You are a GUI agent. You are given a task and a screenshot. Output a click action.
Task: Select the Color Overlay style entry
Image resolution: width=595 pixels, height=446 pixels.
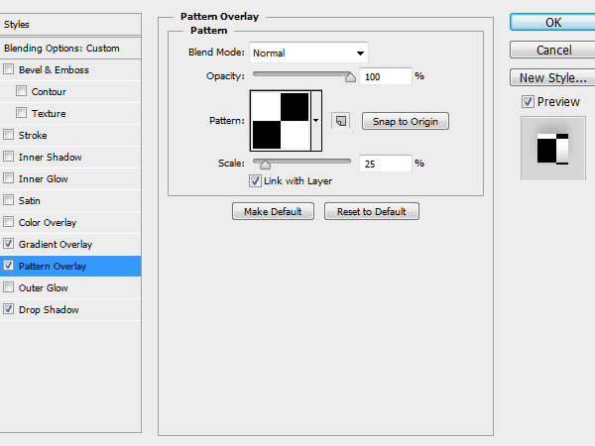pos(70,222)
